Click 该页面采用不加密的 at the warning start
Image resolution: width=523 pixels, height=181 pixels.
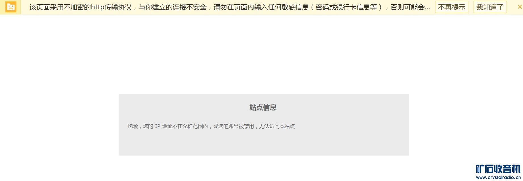point(60,7)
